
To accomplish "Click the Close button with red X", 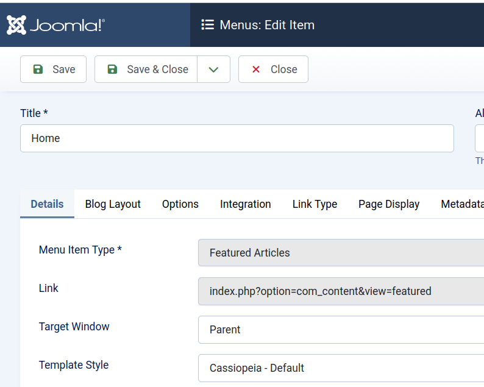I will point(273,69).
